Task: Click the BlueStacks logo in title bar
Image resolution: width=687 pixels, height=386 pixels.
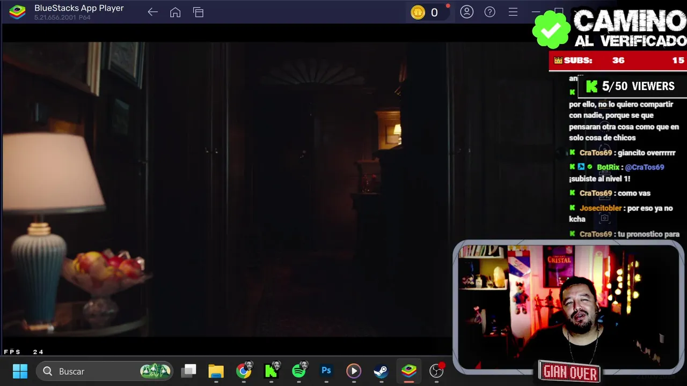Action: pos(17,12)
